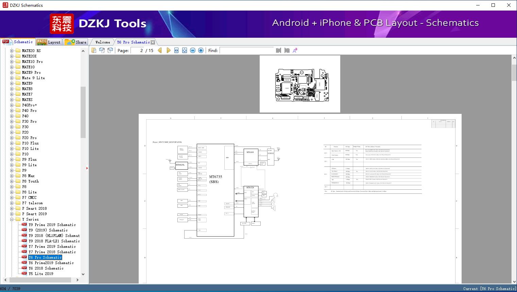The image size is (517, 292).
Task: Open Y9 Prime 2019 Schematic file
Action: click(x=52, y=225)
